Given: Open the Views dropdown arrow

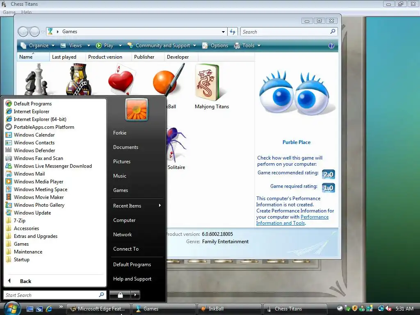Looking at the screenshot, I should (x=89, y=46).
